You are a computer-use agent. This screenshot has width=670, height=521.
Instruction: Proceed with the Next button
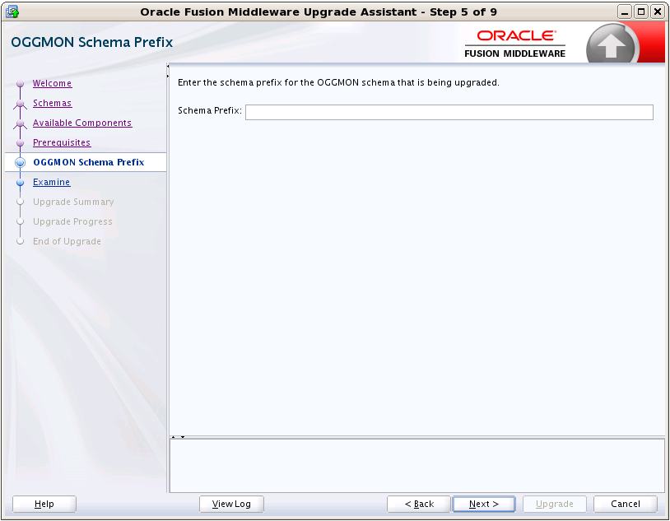click(x=484, y=504)
